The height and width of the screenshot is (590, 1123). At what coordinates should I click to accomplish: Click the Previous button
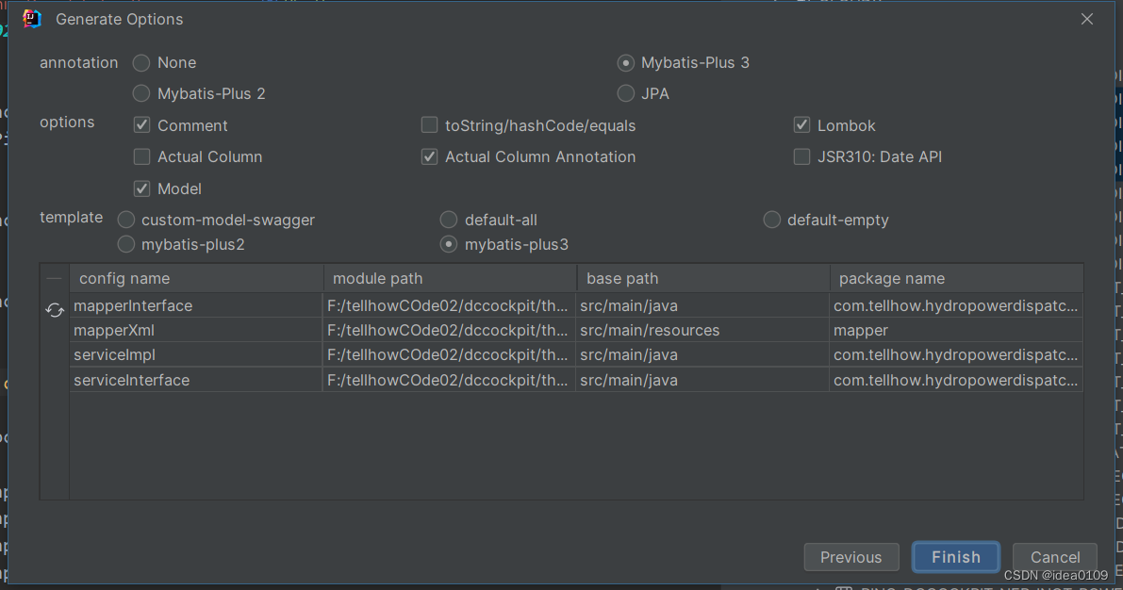pyautogui.click(x=851, y=556)
